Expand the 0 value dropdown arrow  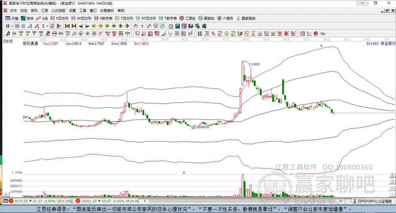click(47, 26)
